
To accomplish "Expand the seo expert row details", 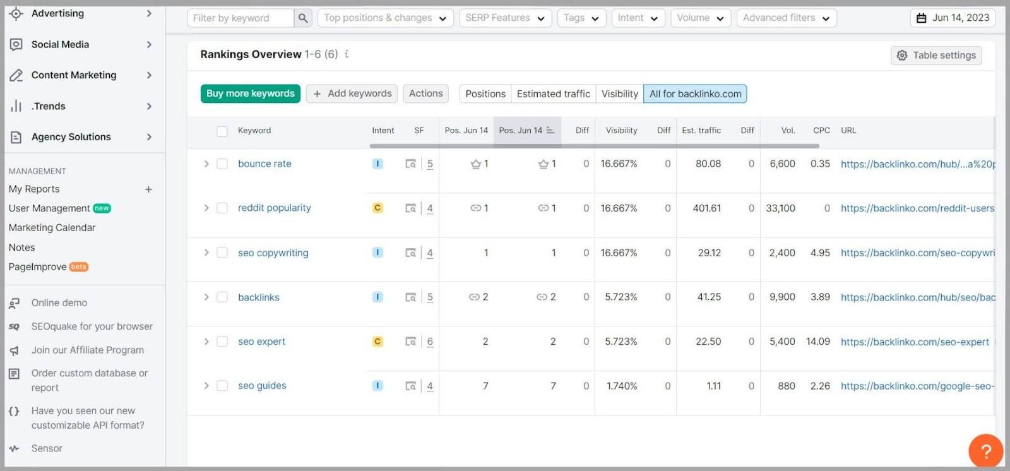I will pyautogui.click(x=206, y=342).
